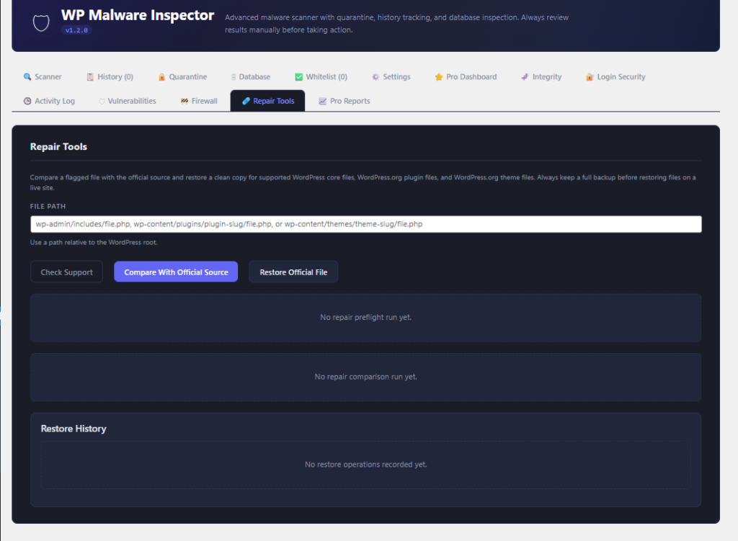
Task: Switch to the Vulnerabilities tab
Action: (127, 101)
